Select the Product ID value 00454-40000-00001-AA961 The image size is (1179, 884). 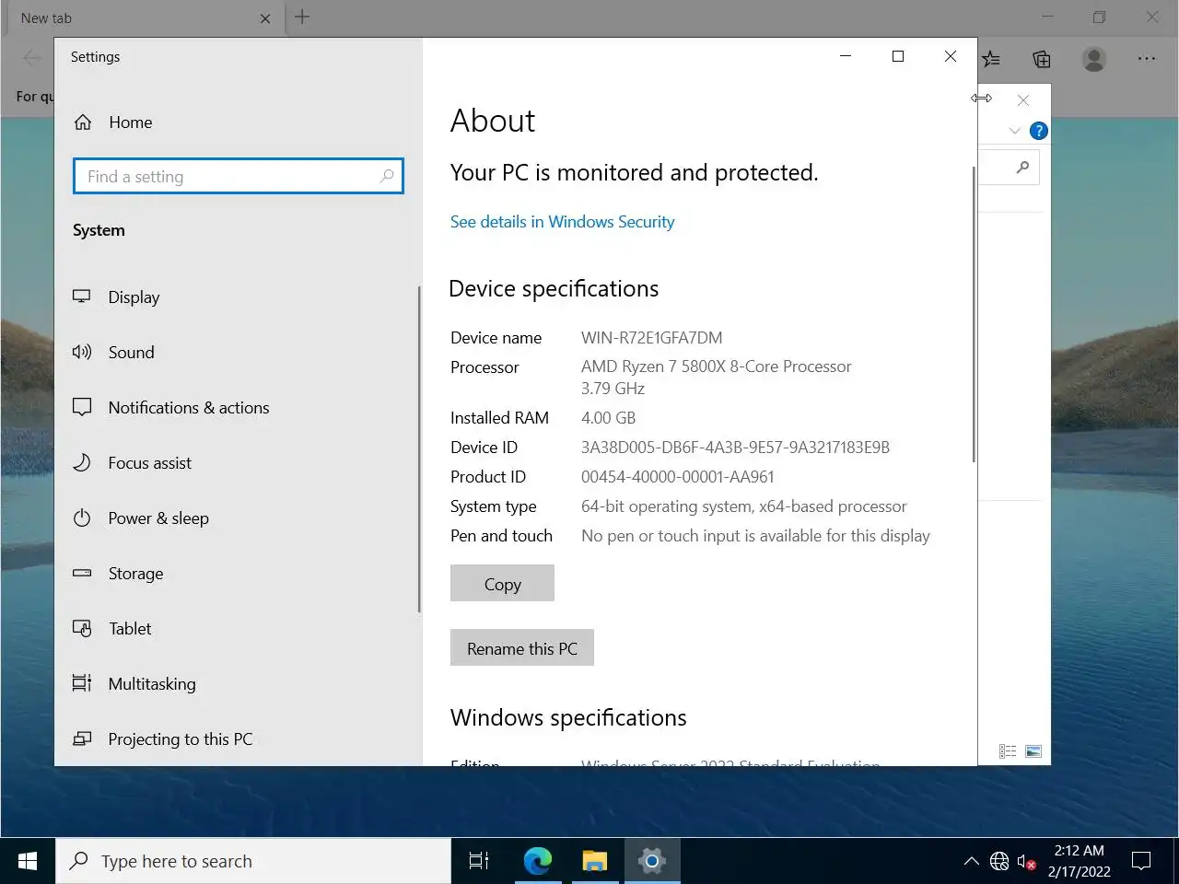click(x=677, y=477)
